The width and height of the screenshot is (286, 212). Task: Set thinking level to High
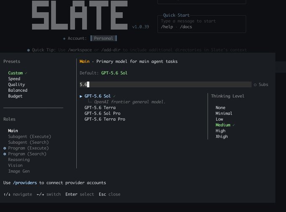pos(220,131)
